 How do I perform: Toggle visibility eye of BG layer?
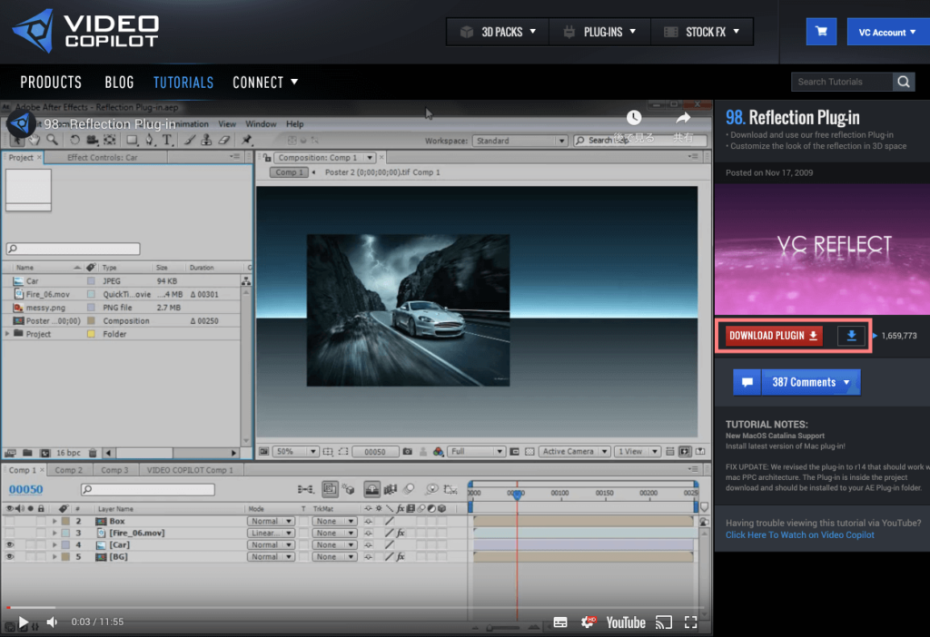pos(9,556)
